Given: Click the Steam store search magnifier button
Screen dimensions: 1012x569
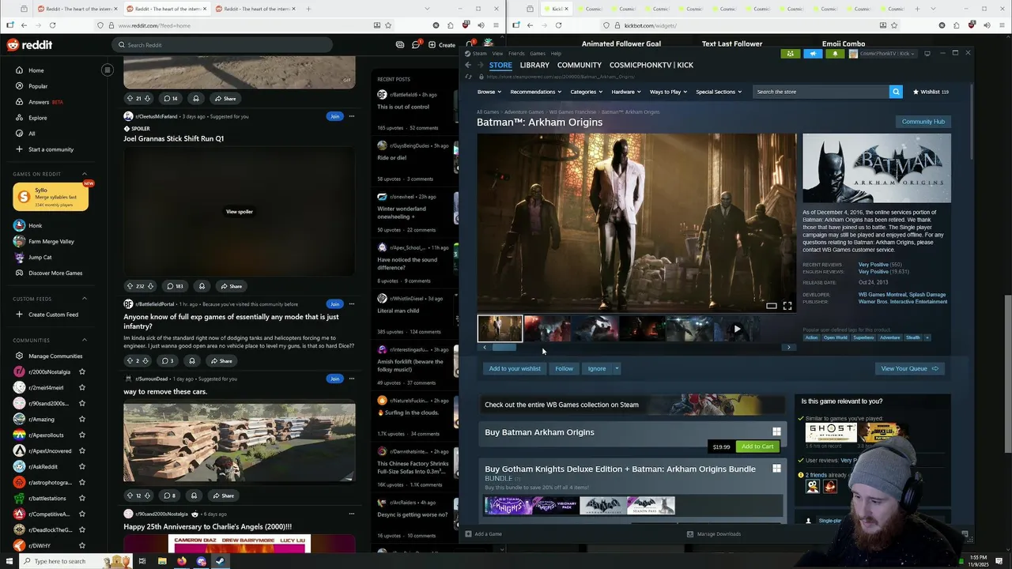Looking at the screenshot, I should 896,92.
